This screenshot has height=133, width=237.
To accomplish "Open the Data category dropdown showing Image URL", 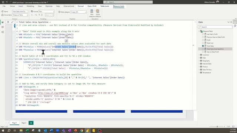I will point(79,12).
